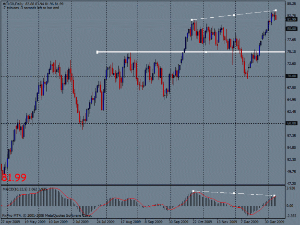Click the large red 81.99 price text

14,177
